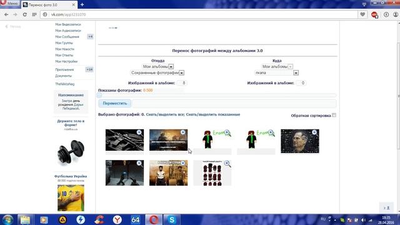Image resolution: width=400 pixels, height=225 pixels.
Task: Open Приложения in sidebar
Action: [64, 69]
